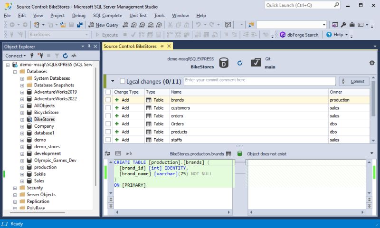Check the box for the customers table
This screenshot has width=380, height=228.
pos(108,108)
